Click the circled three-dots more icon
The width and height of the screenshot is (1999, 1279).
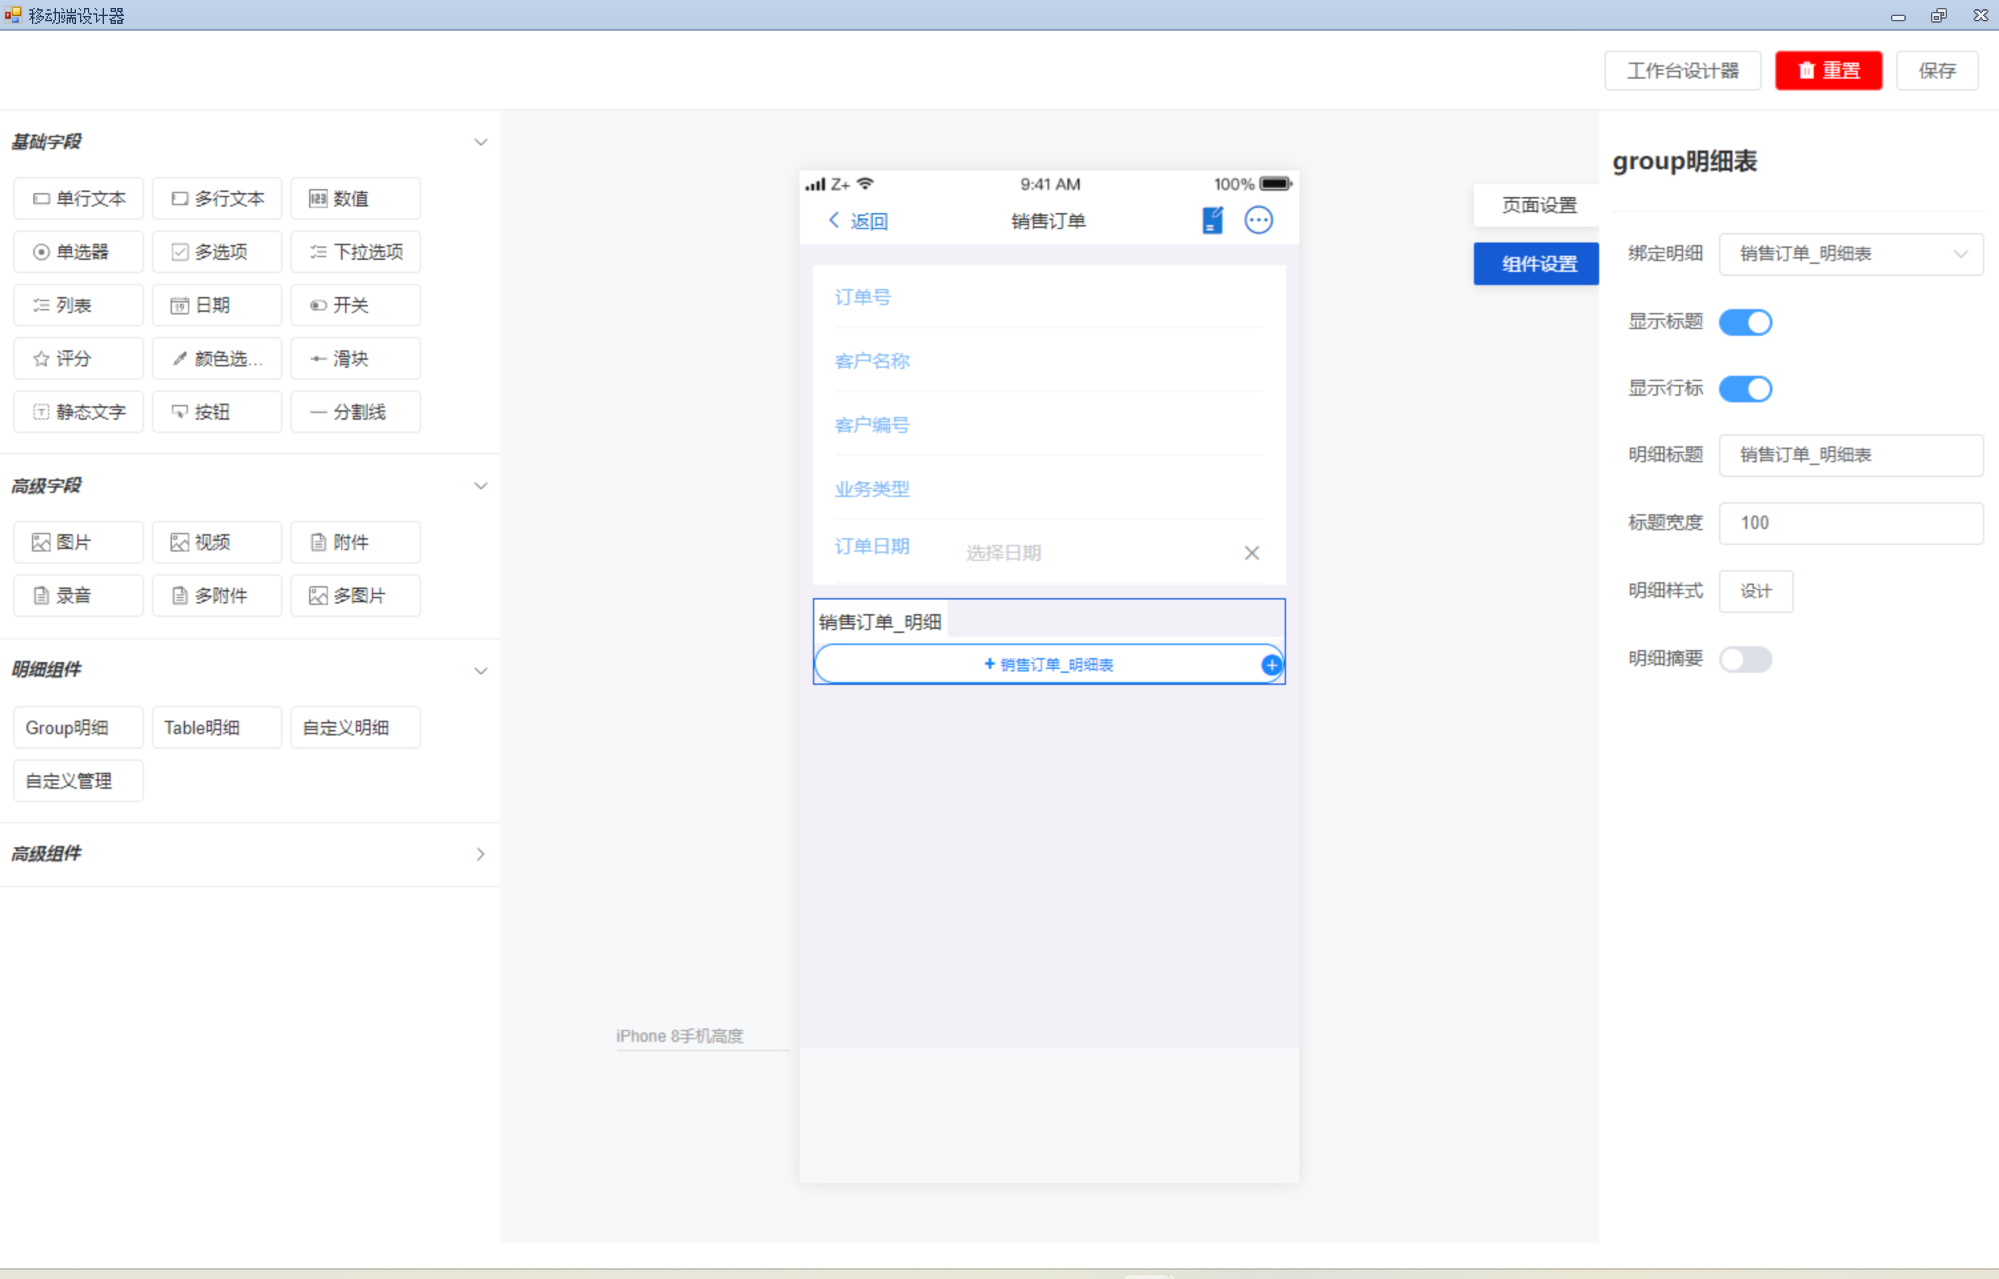pyautogui.click(x=1258, y=220)
